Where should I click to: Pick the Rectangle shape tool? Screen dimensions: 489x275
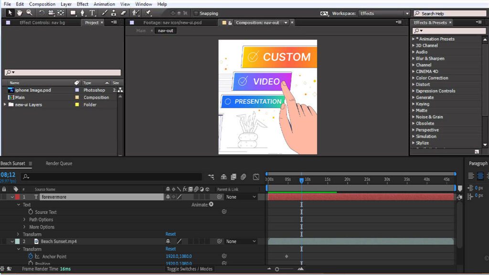coord(73,13)
